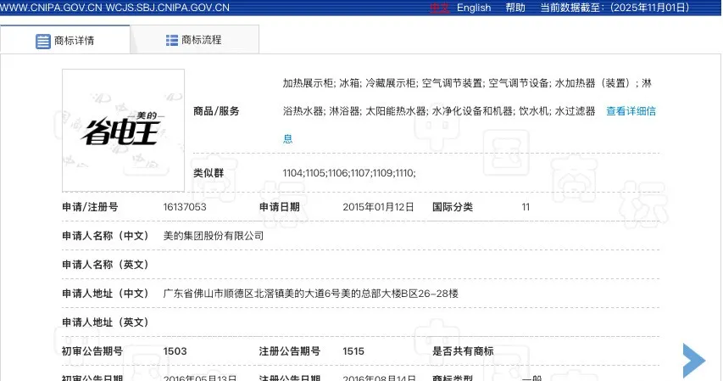Open the 商标详情 tab
Image resolution: width=723 pixels, height=381 pixels.
pyautogui.click(x=65, y=40)
